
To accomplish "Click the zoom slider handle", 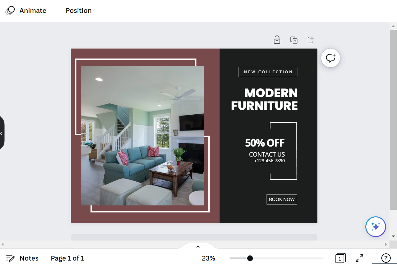I will click(250, 258).
